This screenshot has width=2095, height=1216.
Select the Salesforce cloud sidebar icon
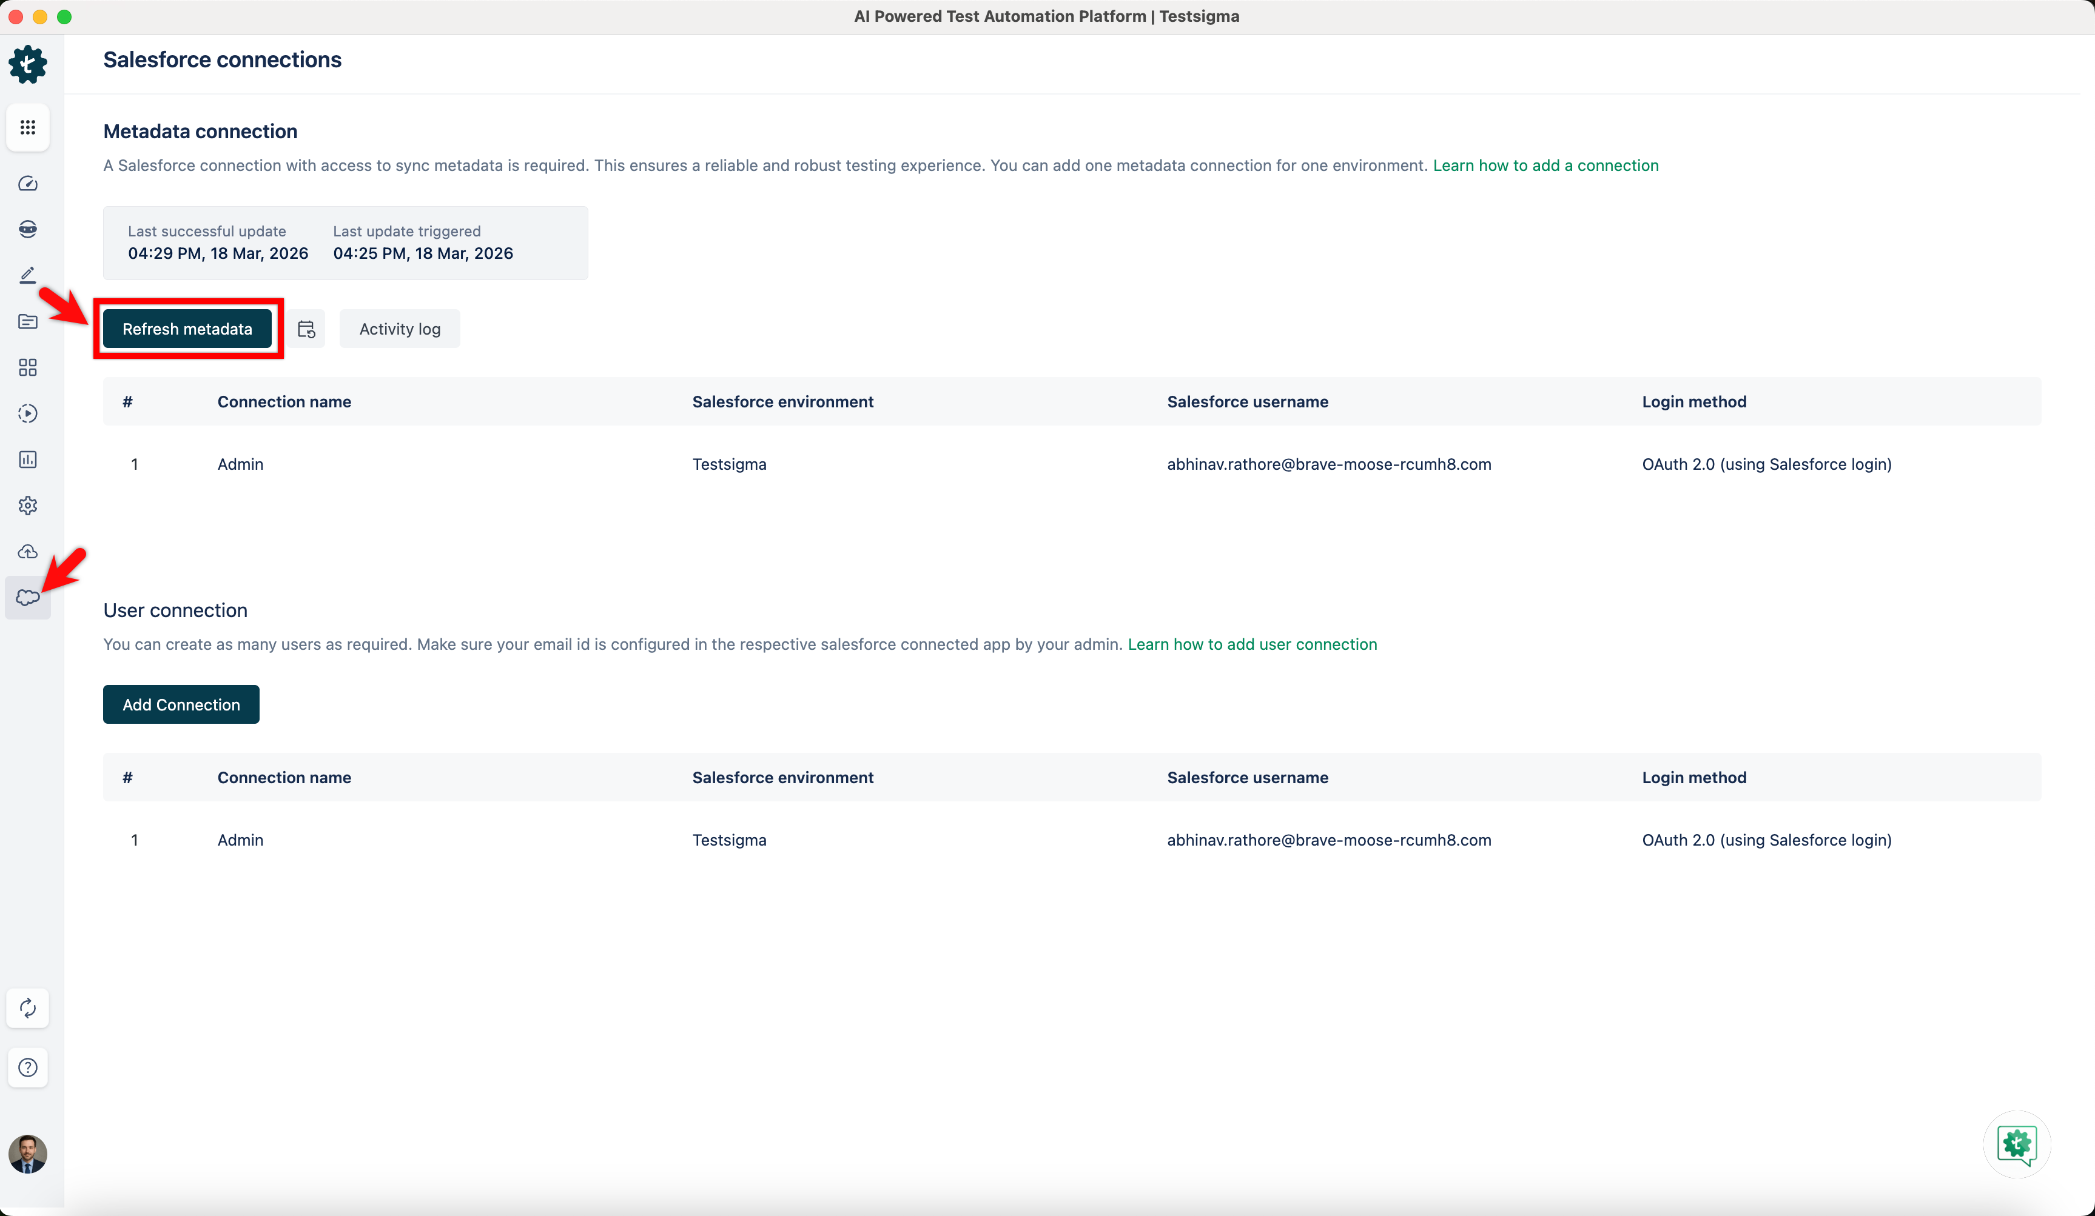27,597
